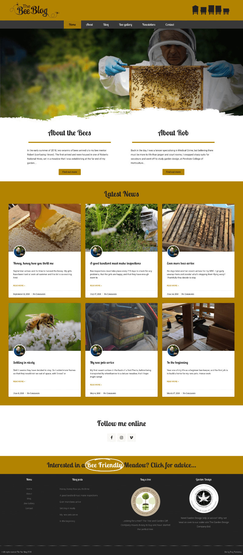Click The Bee Blog logo

coord(34,10)
